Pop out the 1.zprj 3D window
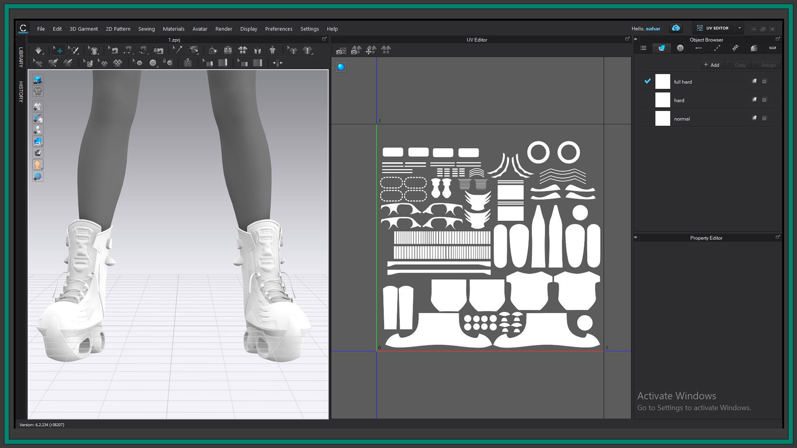 (x=324, y=39)
